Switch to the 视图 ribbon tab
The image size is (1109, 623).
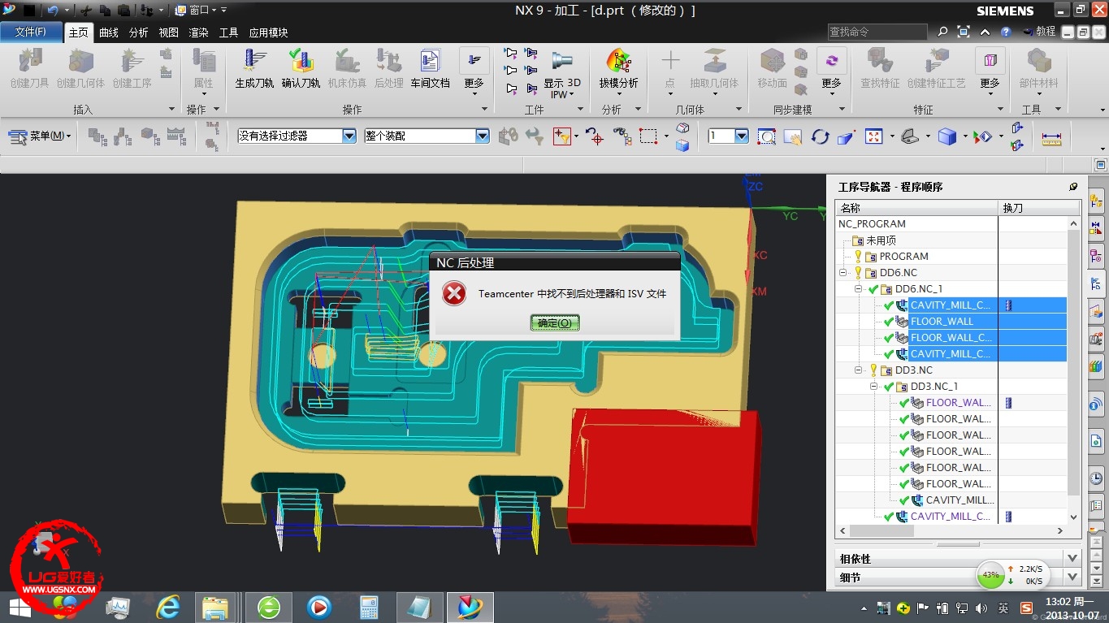coord(168,32)
